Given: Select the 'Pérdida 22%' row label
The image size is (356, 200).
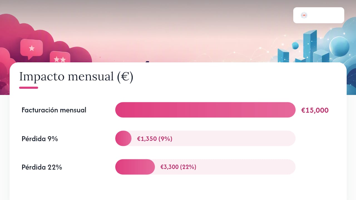Looking at the screenshot, I should (42, 167).
